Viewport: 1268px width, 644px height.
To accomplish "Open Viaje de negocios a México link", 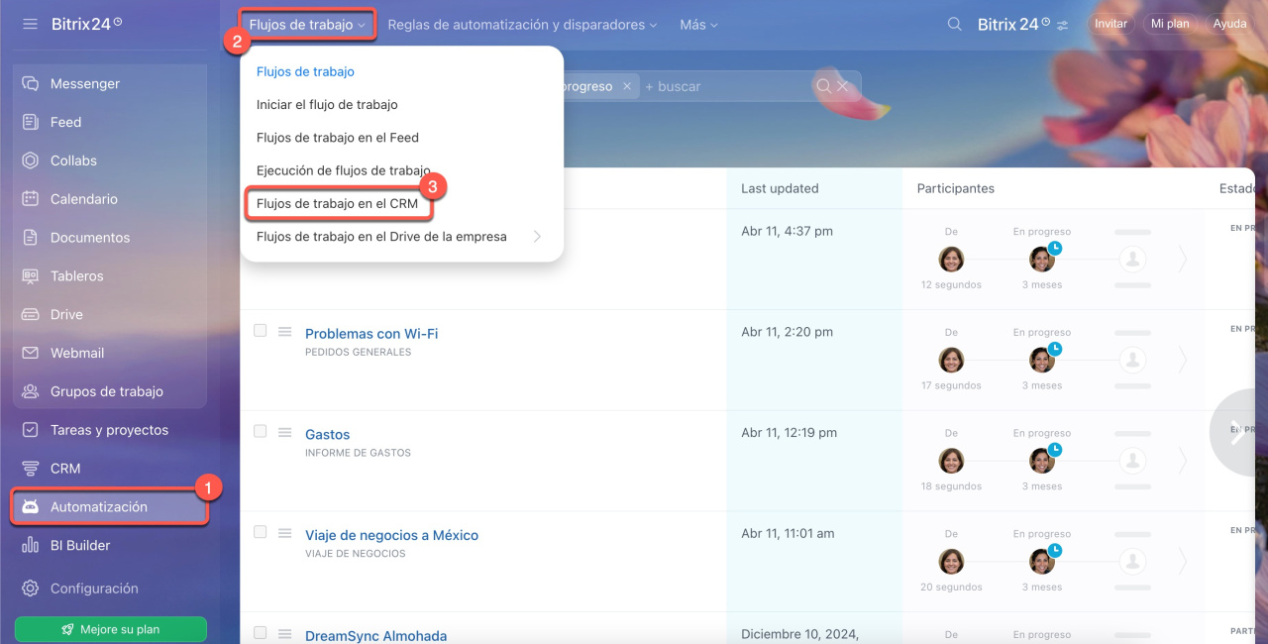I will [391, 535].
